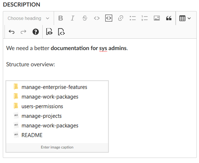Redo the last undone edit
This screenshot has height=163, width=199.
(x=23, y=32)
